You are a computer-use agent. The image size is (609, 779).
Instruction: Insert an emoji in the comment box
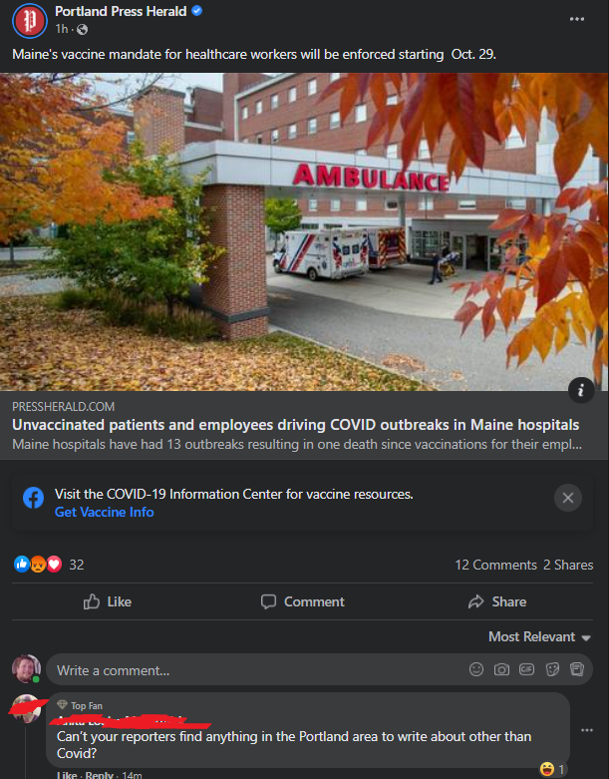click(x=476, y=669)
